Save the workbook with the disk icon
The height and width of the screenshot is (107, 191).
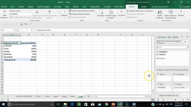click(21, 24)
